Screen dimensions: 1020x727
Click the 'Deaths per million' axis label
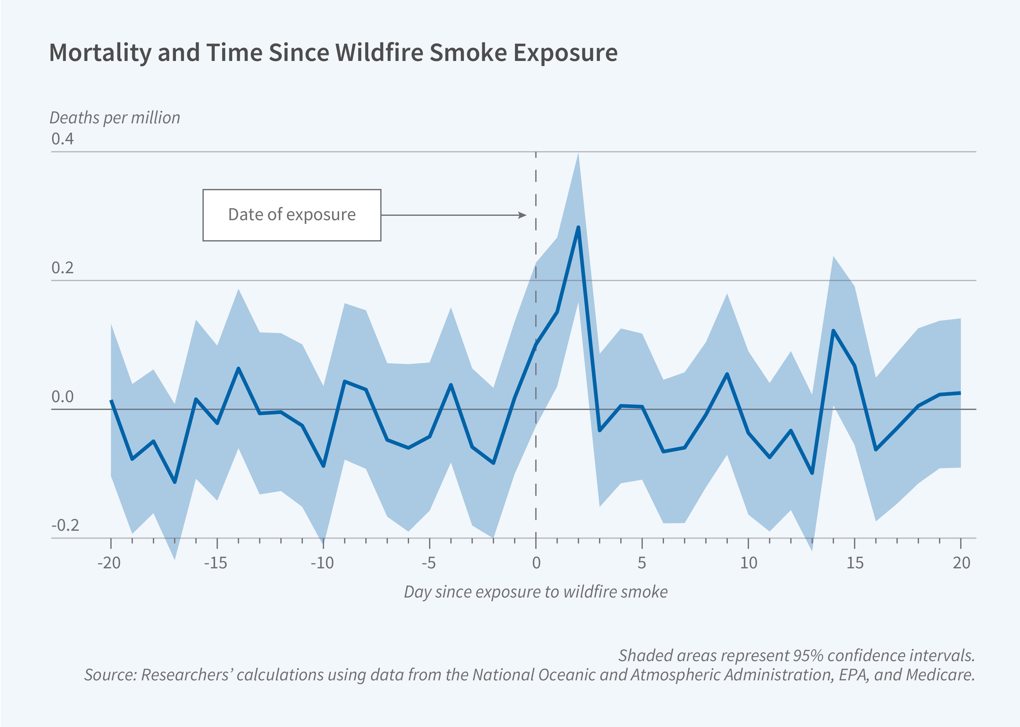coord(114,118)
